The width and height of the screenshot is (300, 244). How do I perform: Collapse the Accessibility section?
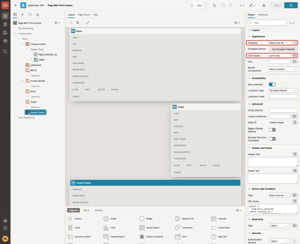coord(249,78)
